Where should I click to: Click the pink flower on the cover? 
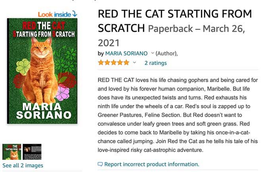62,93
